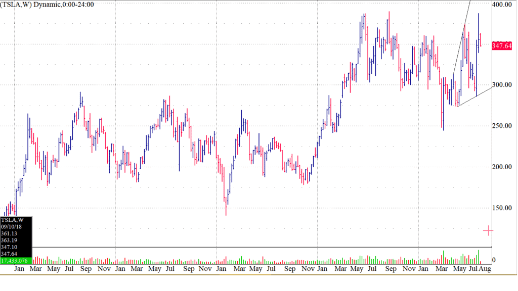Image resolution: width=518 pixels, height=291 pixels.
Task: Click the volume axis 0 label
Action: 494,260
